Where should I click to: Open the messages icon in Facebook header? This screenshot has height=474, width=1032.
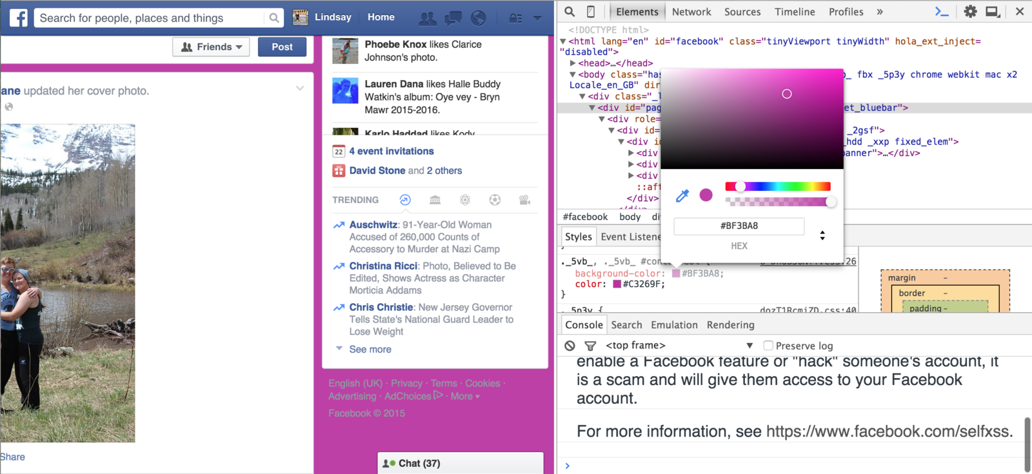453,18
